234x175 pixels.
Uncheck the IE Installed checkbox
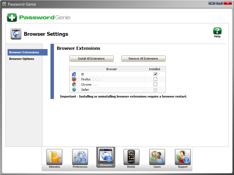tap(155, 74)
